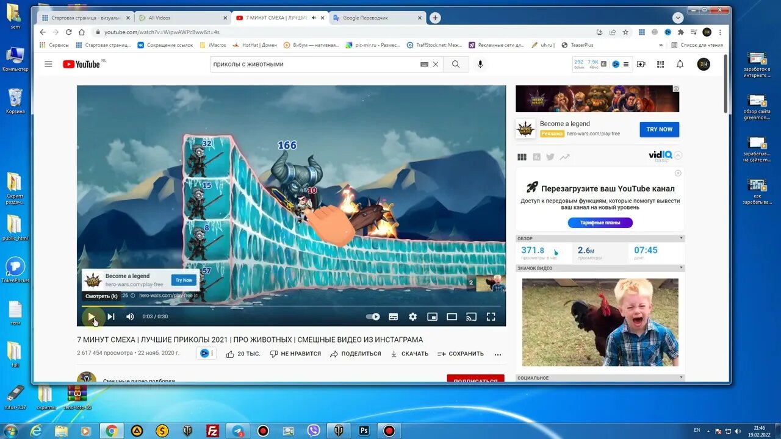
Task: Click the Play button in the video player
Action: 91,316
